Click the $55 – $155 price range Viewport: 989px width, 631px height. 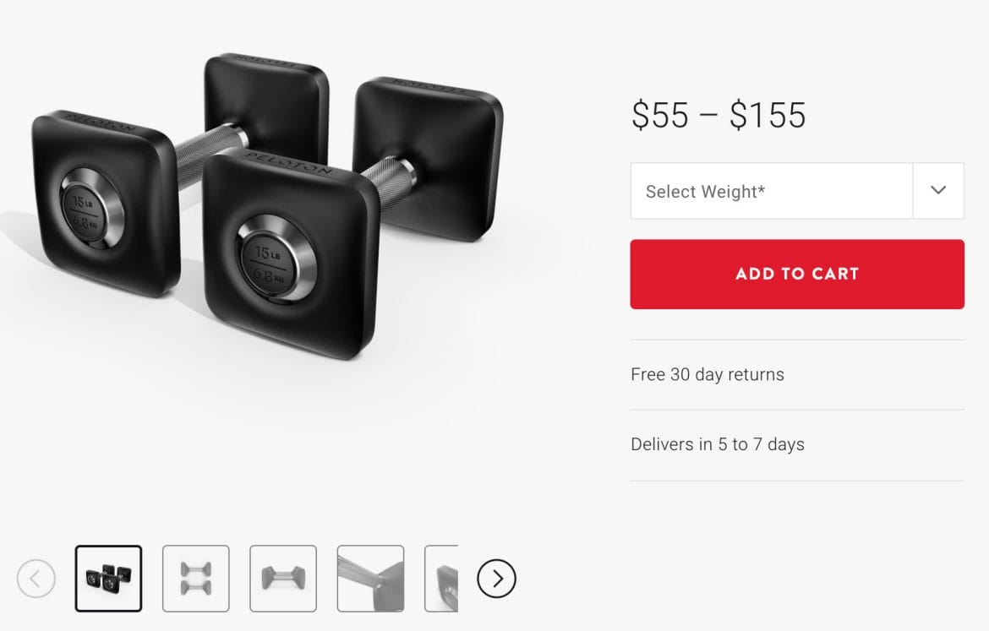click(719, 115)
